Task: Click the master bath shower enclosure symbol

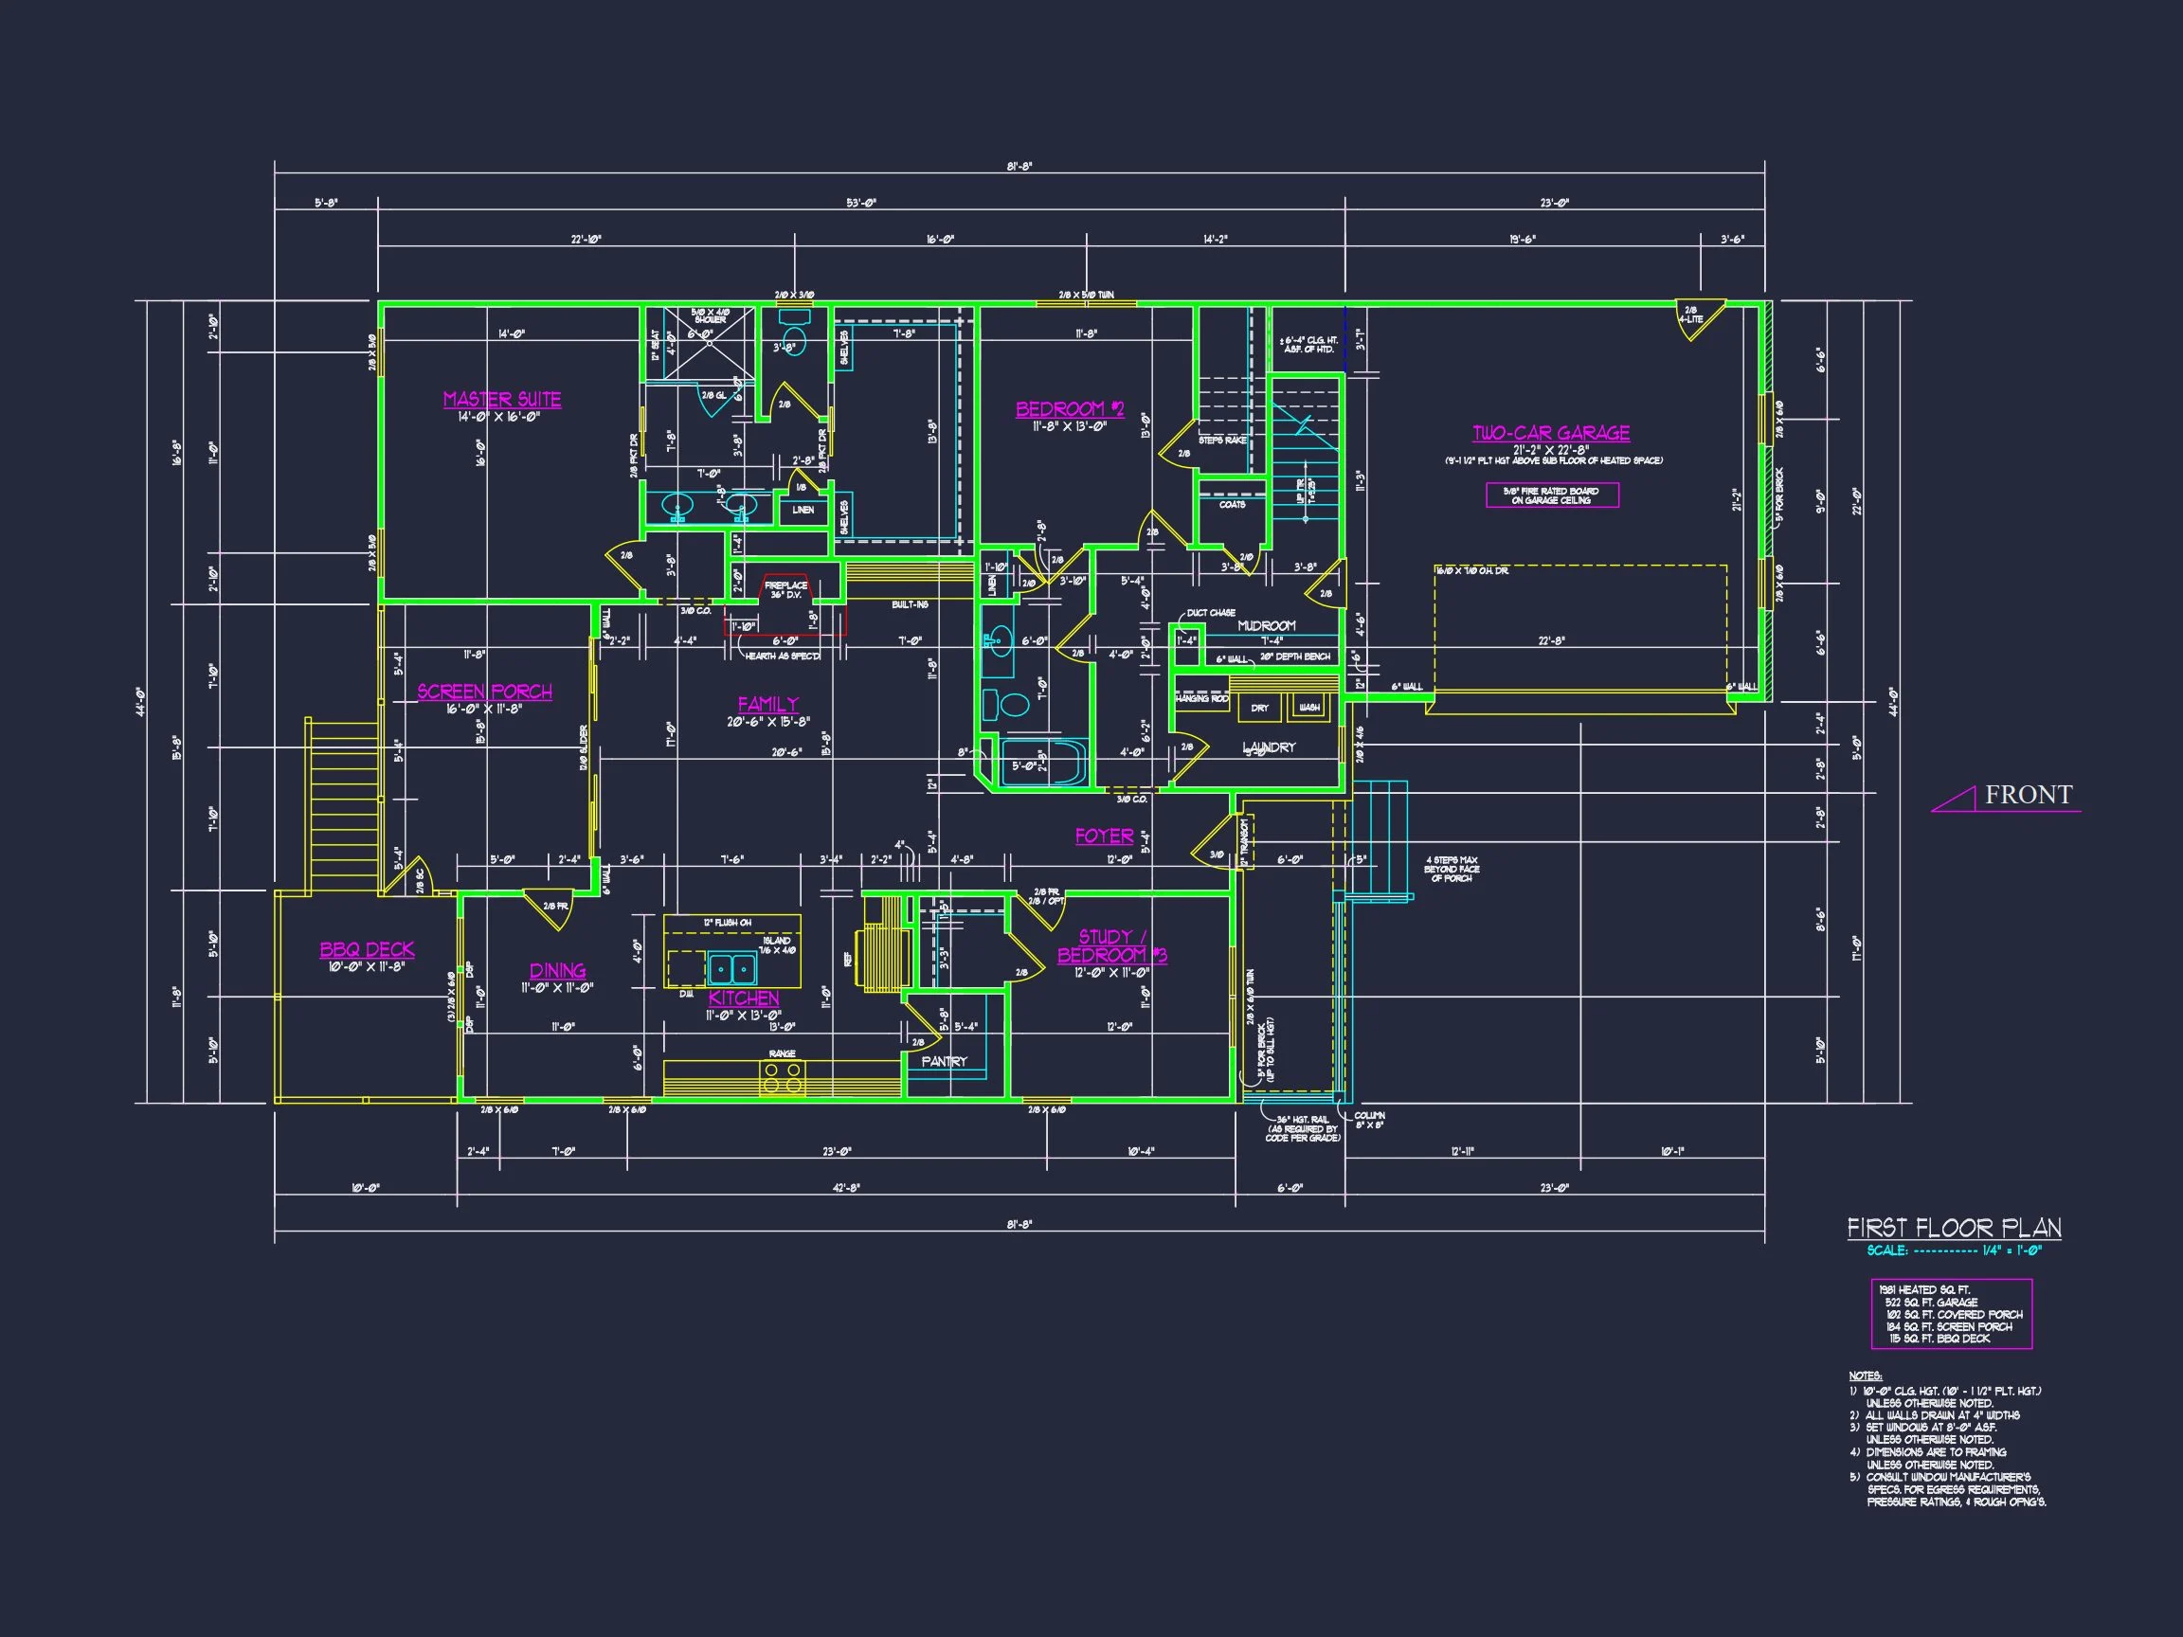Action: 709,342
